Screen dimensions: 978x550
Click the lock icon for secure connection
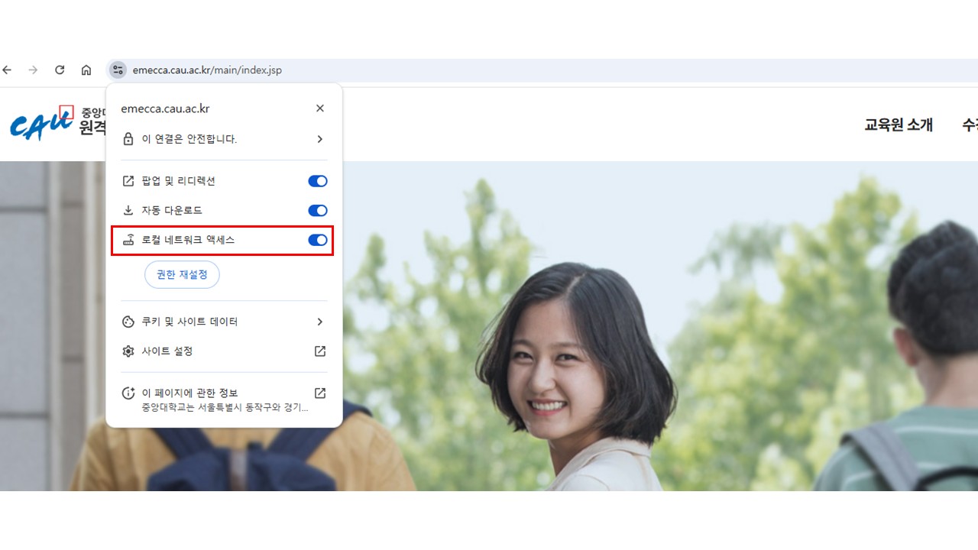point(128,139)
